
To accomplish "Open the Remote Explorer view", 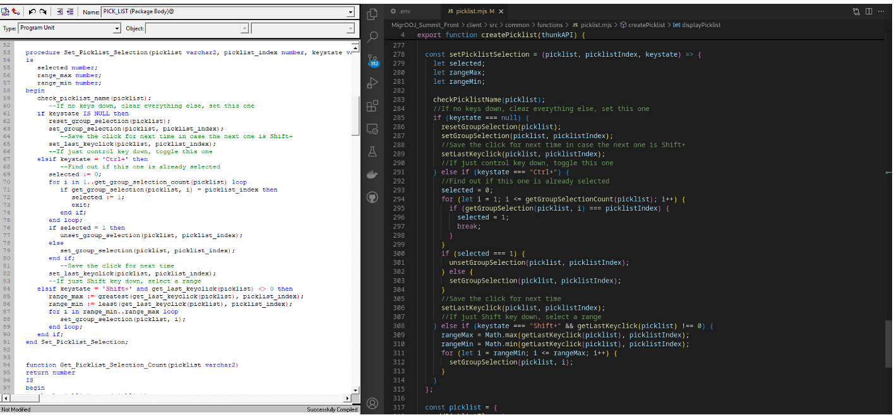I will pos(372,129).
